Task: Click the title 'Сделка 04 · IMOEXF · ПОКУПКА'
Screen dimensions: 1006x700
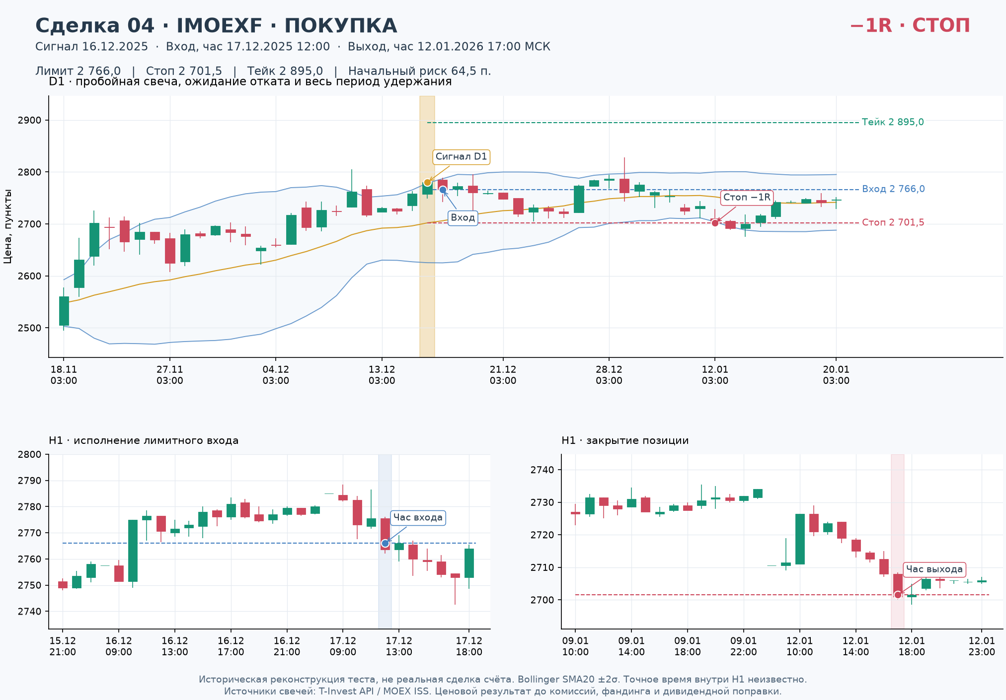Action: pos(216,26)
